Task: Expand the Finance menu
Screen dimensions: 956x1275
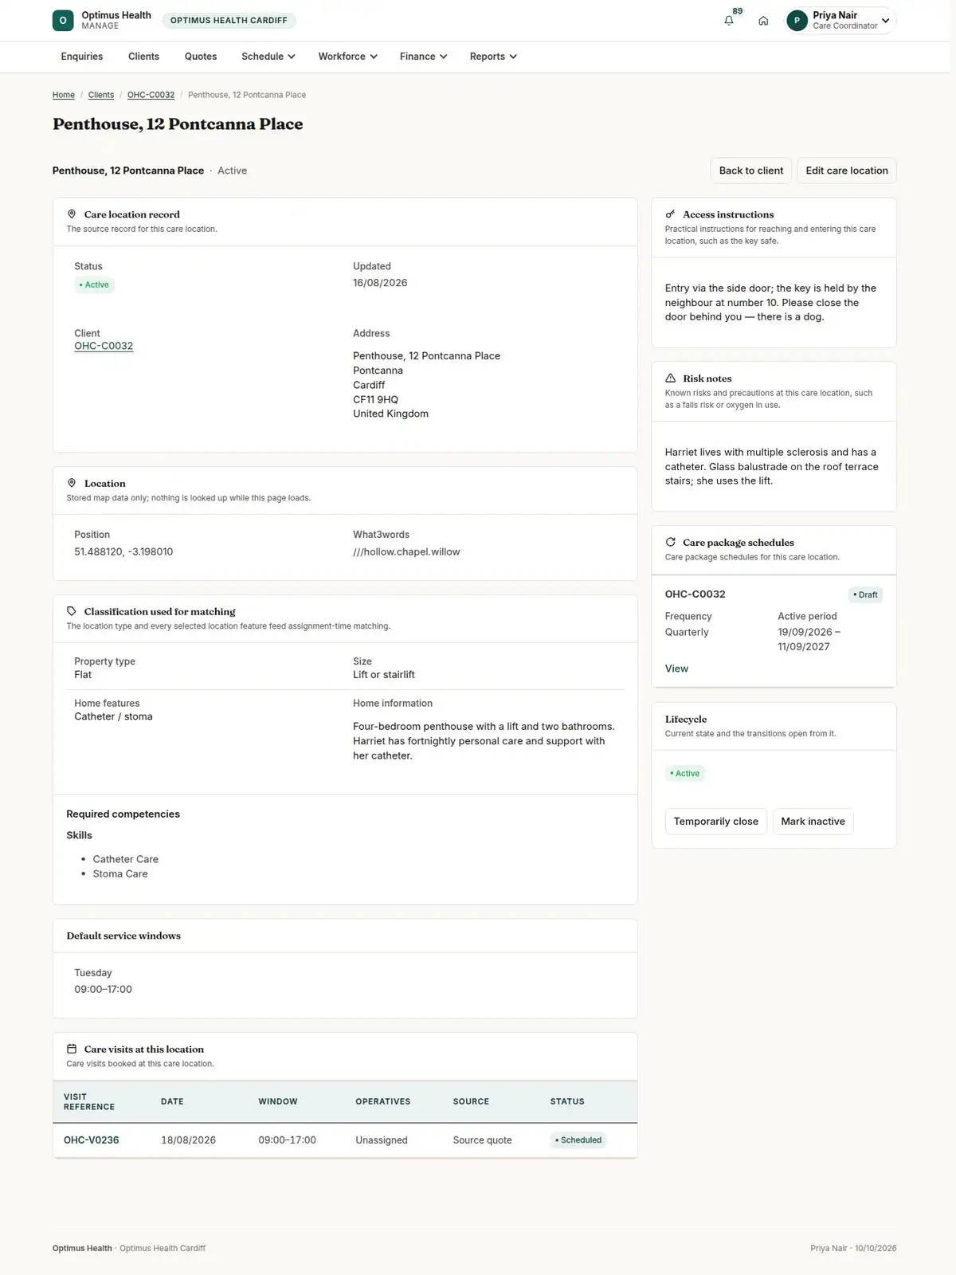Action: 423,57
